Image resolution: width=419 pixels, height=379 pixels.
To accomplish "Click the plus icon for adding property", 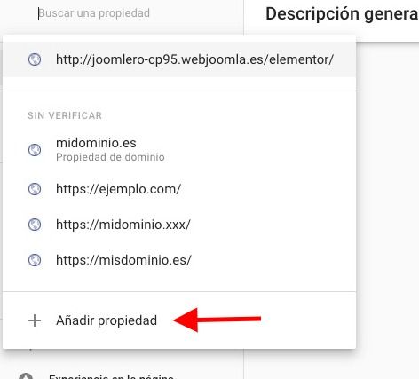I will (x=35, y=320).
